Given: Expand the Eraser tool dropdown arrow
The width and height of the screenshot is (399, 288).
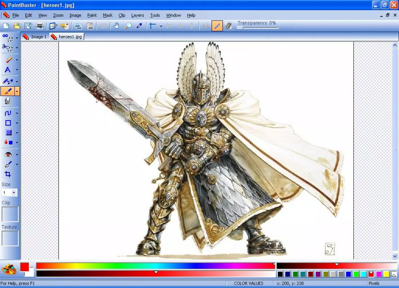Looking at the screenshot, I should 17,60.
